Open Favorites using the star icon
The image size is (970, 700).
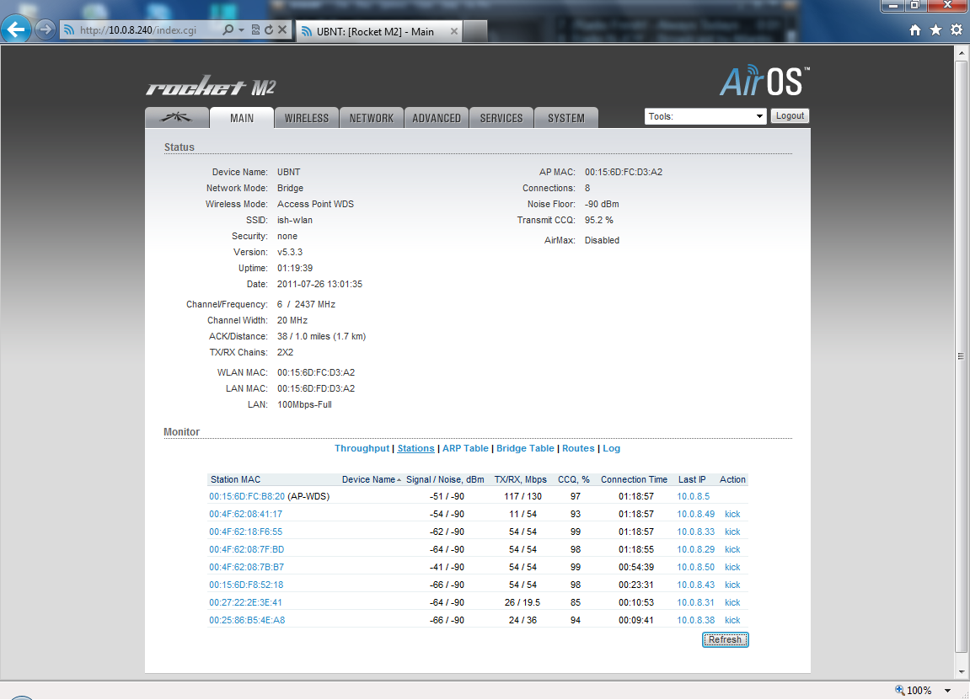[x=935, y=30]
